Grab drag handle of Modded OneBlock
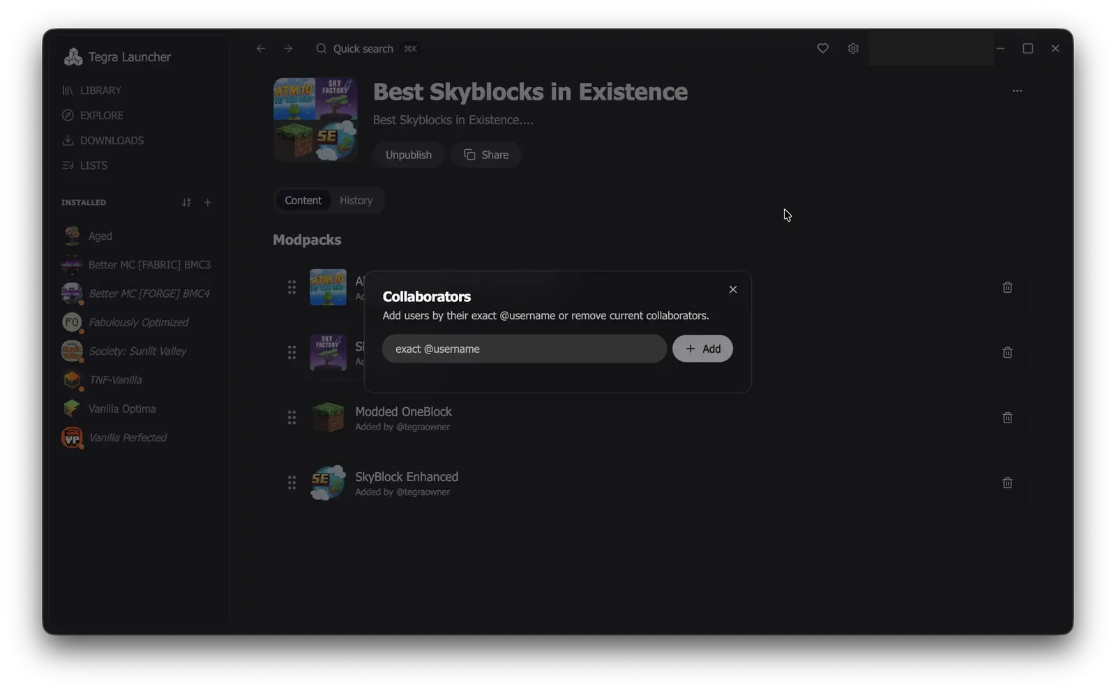Screen dimensions: 1116x691 [292, 418]
